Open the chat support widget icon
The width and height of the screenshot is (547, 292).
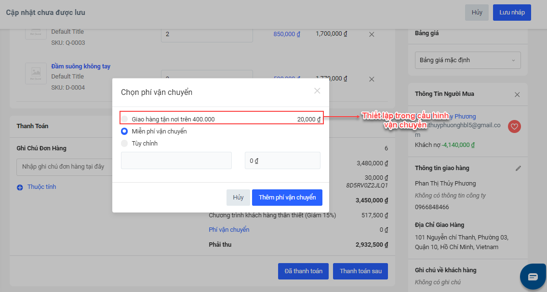(x=533, y=277)
